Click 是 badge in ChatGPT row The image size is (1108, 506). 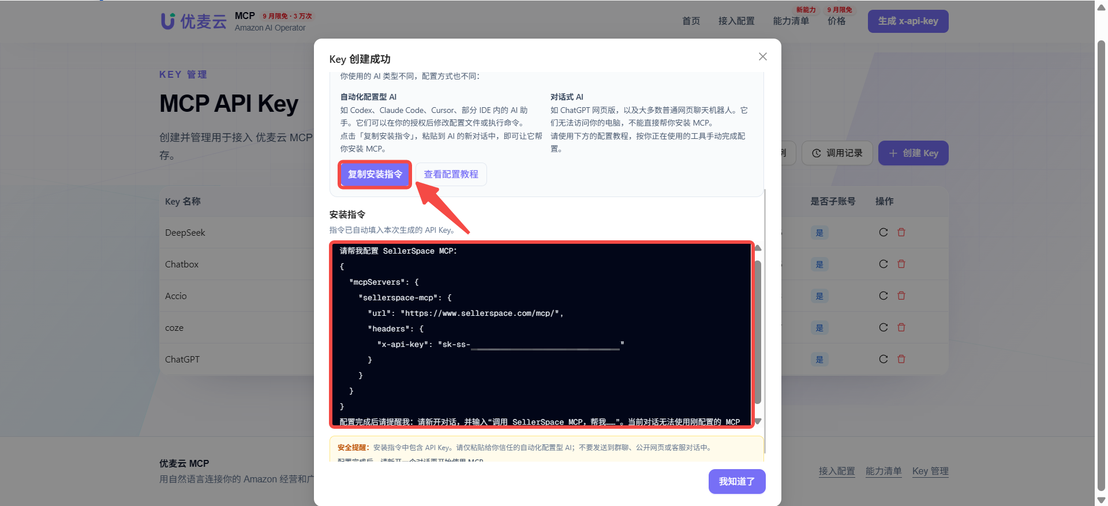[x=819, y=360]
